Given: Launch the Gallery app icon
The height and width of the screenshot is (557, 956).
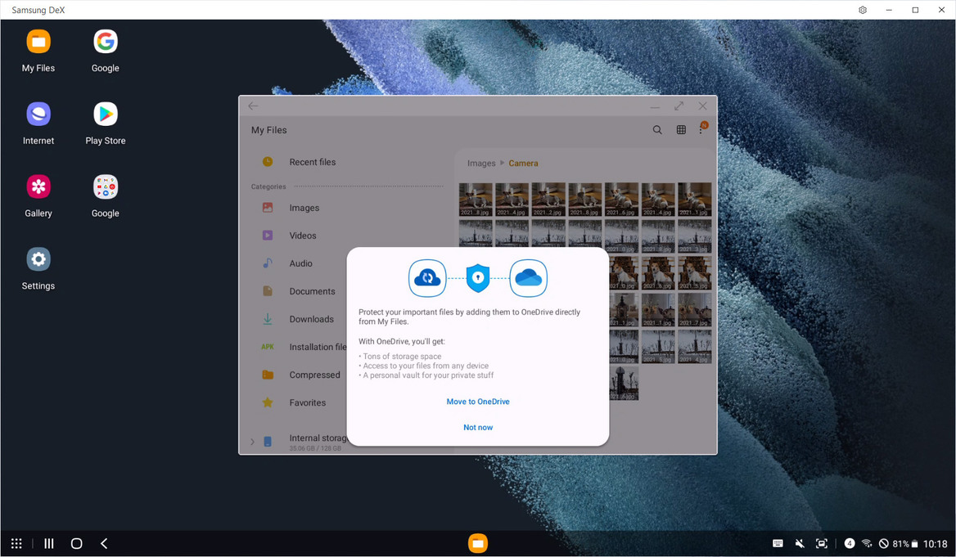Looking at the screenshot, I should click(x=38, y=195).
